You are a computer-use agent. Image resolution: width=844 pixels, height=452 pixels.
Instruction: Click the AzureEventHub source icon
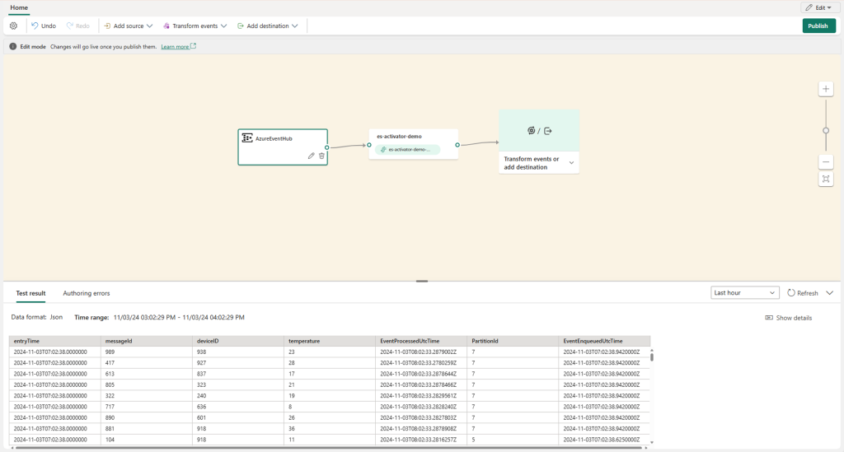coord(247,138)
